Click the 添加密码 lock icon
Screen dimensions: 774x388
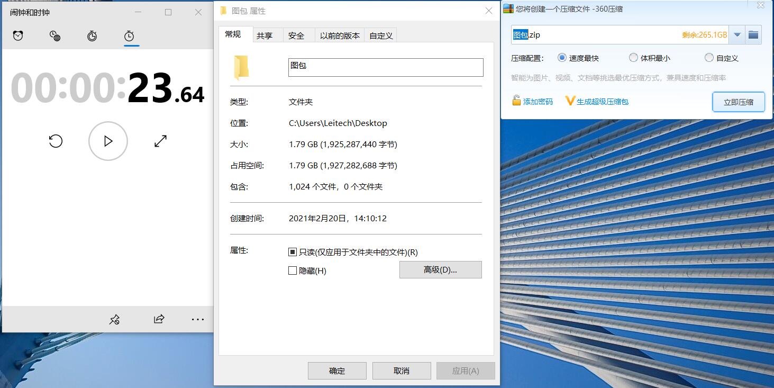tap(516, 101)
